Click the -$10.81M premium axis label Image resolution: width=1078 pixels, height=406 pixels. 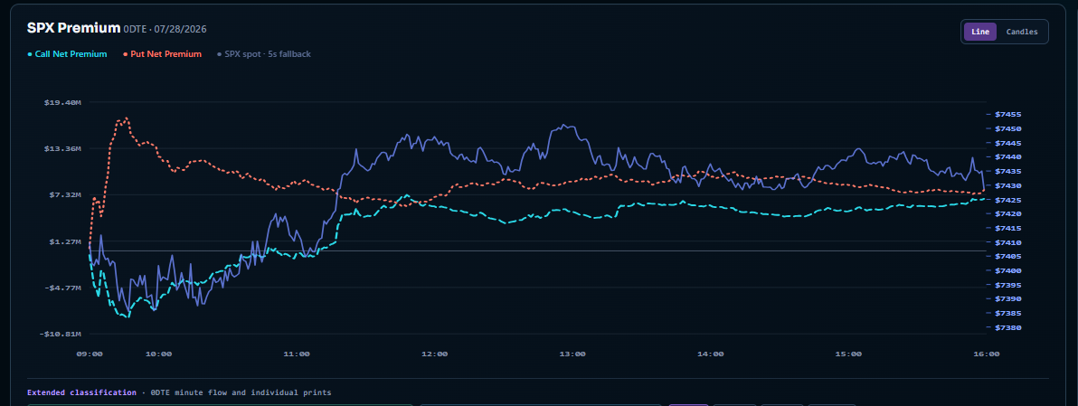tap(61, 334)
